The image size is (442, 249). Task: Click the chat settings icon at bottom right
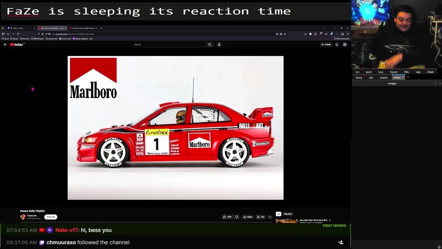(439, 247)
